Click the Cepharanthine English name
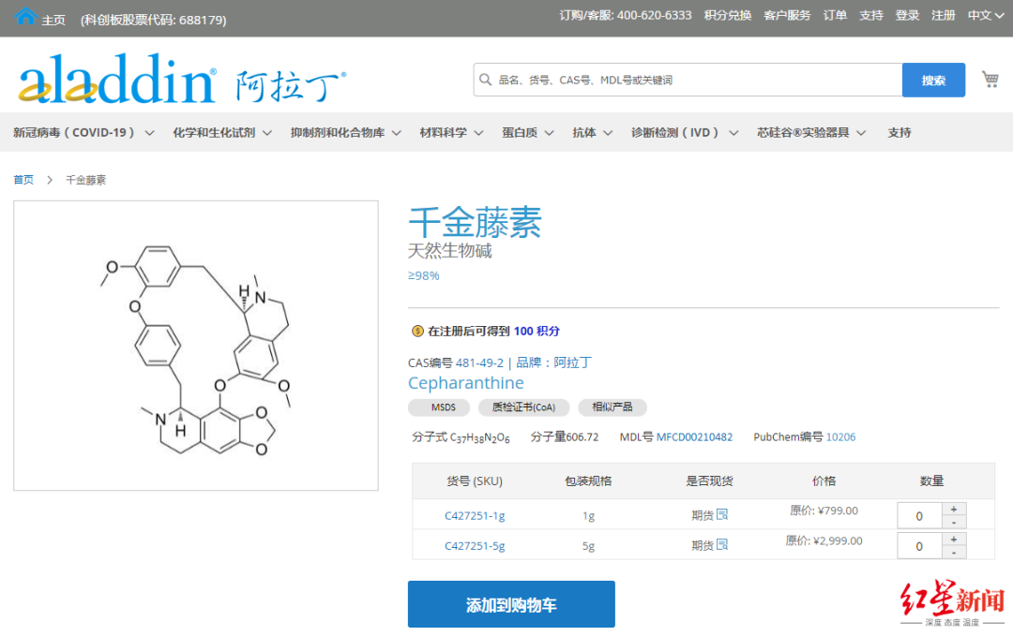This screenshot has width=1013, height=636. pyautogui.click(x=466, y=383)
